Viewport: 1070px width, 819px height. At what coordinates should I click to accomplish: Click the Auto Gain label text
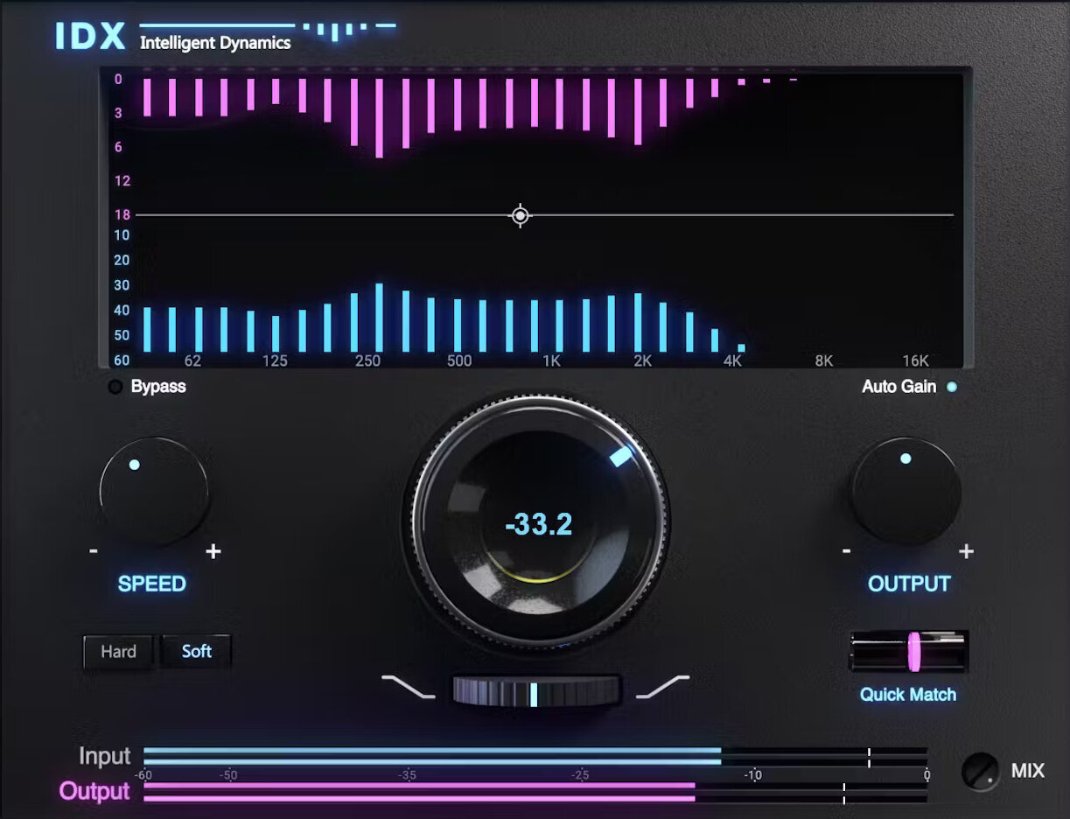coord(899,387)
